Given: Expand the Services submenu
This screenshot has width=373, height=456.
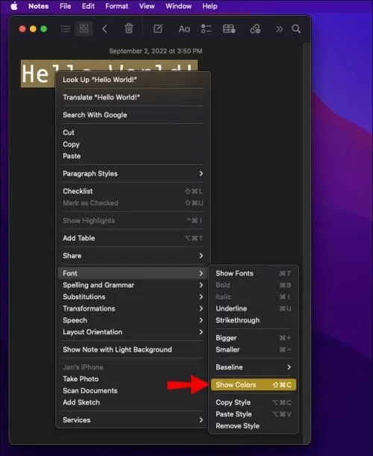Looking at the screenshot, I should tap(133, 420).
